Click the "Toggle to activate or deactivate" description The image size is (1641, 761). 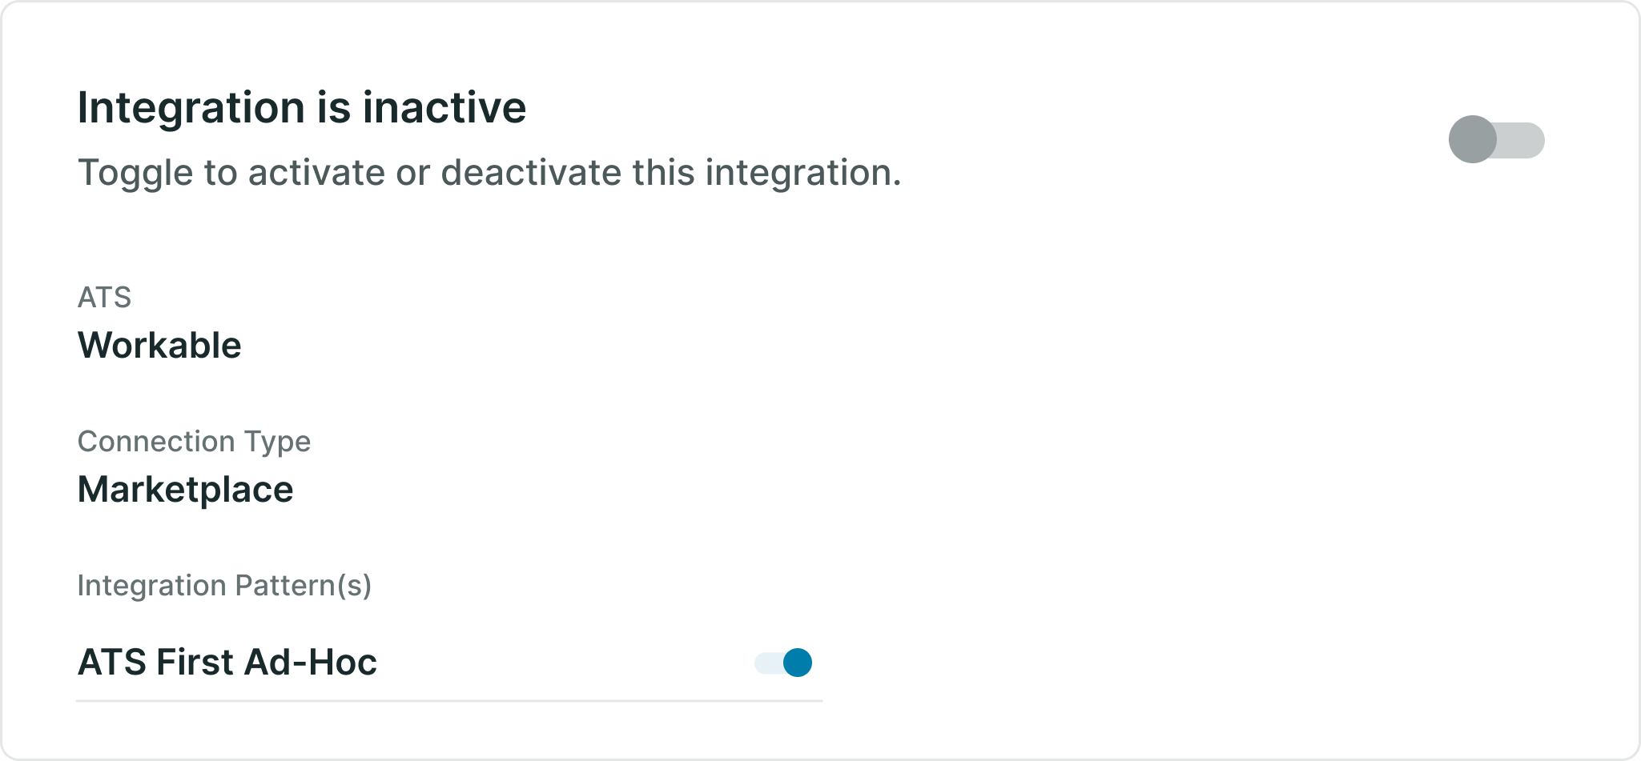coord(489,173)
